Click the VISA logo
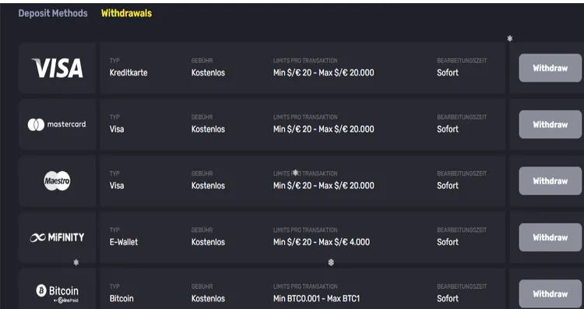Image resolution: width=584 pixels, height=309 pixels. point(58,68)
